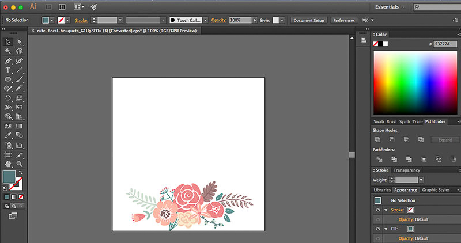This screenshot has width=461, height=243.
Task: Switch to the Libraries tab
Action: point(382,190)
